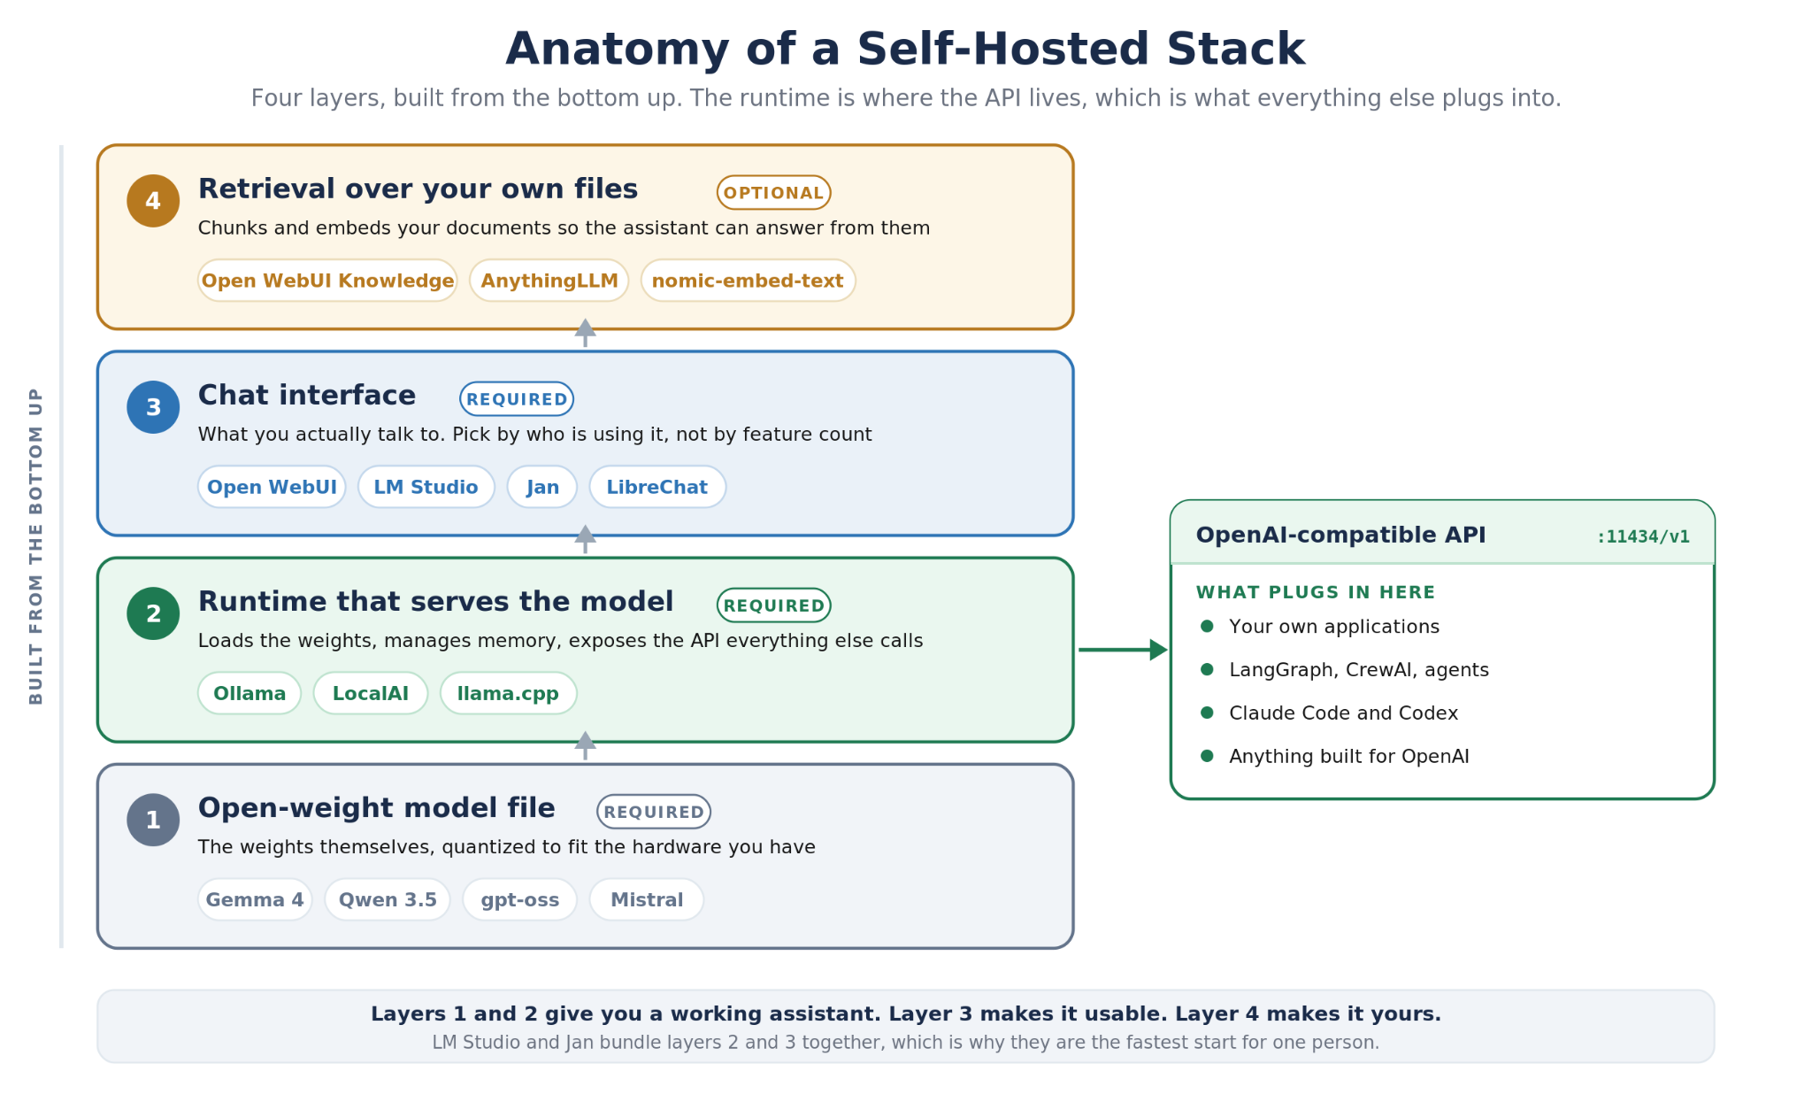Click the subtitle starting Four layers, built

906,98
